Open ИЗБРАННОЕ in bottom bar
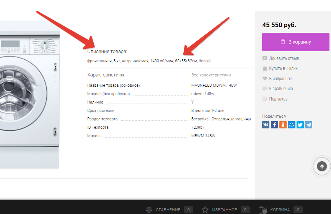The image size is (331, 214). [x=224, y=210]
